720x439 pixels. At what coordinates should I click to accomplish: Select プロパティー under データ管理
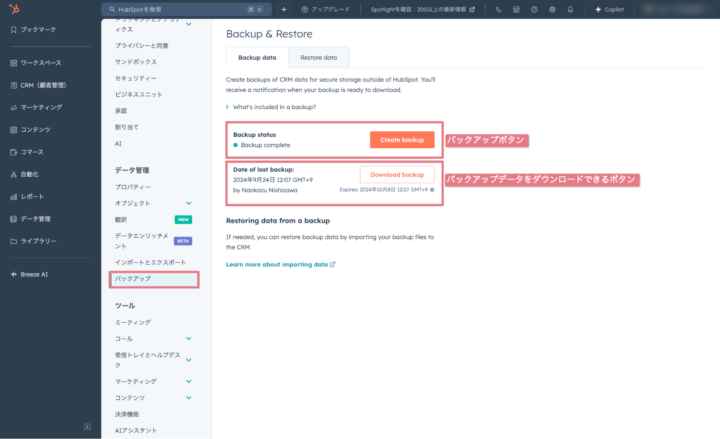(133, 187)
